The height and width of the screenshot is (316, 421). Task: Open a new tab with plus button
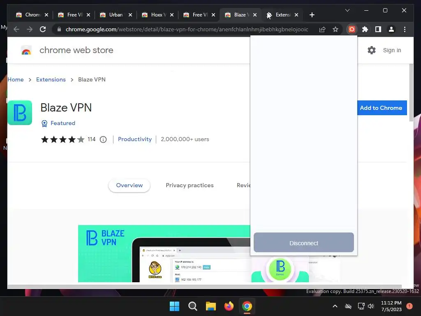pyautogui.click(x=312, y=15)
